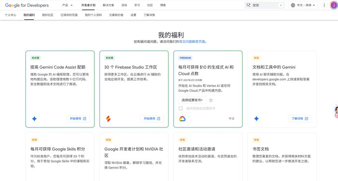Select 开发者计划 in the top navigation
The image size is (338, 181).
[88, 5]
